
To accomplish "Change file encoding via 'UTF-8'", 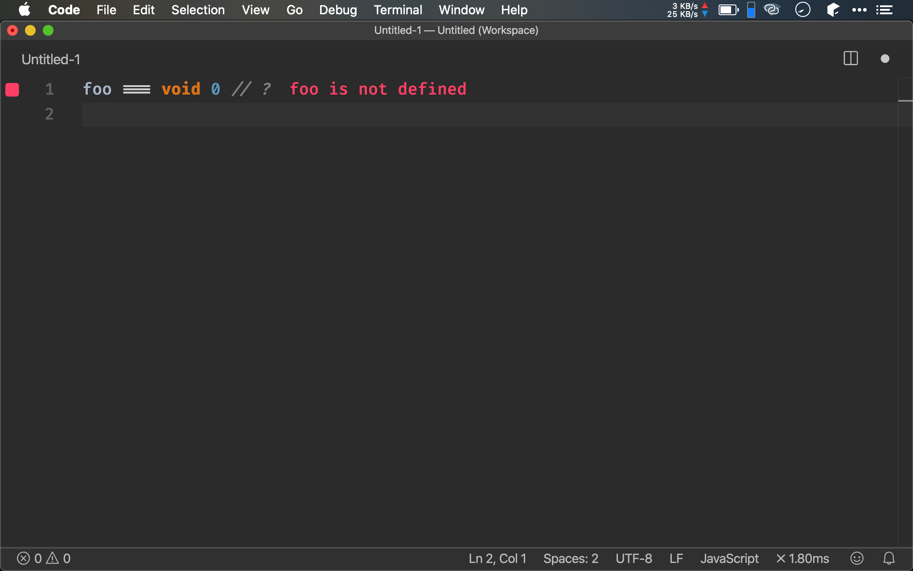I will tap(633, 559).
